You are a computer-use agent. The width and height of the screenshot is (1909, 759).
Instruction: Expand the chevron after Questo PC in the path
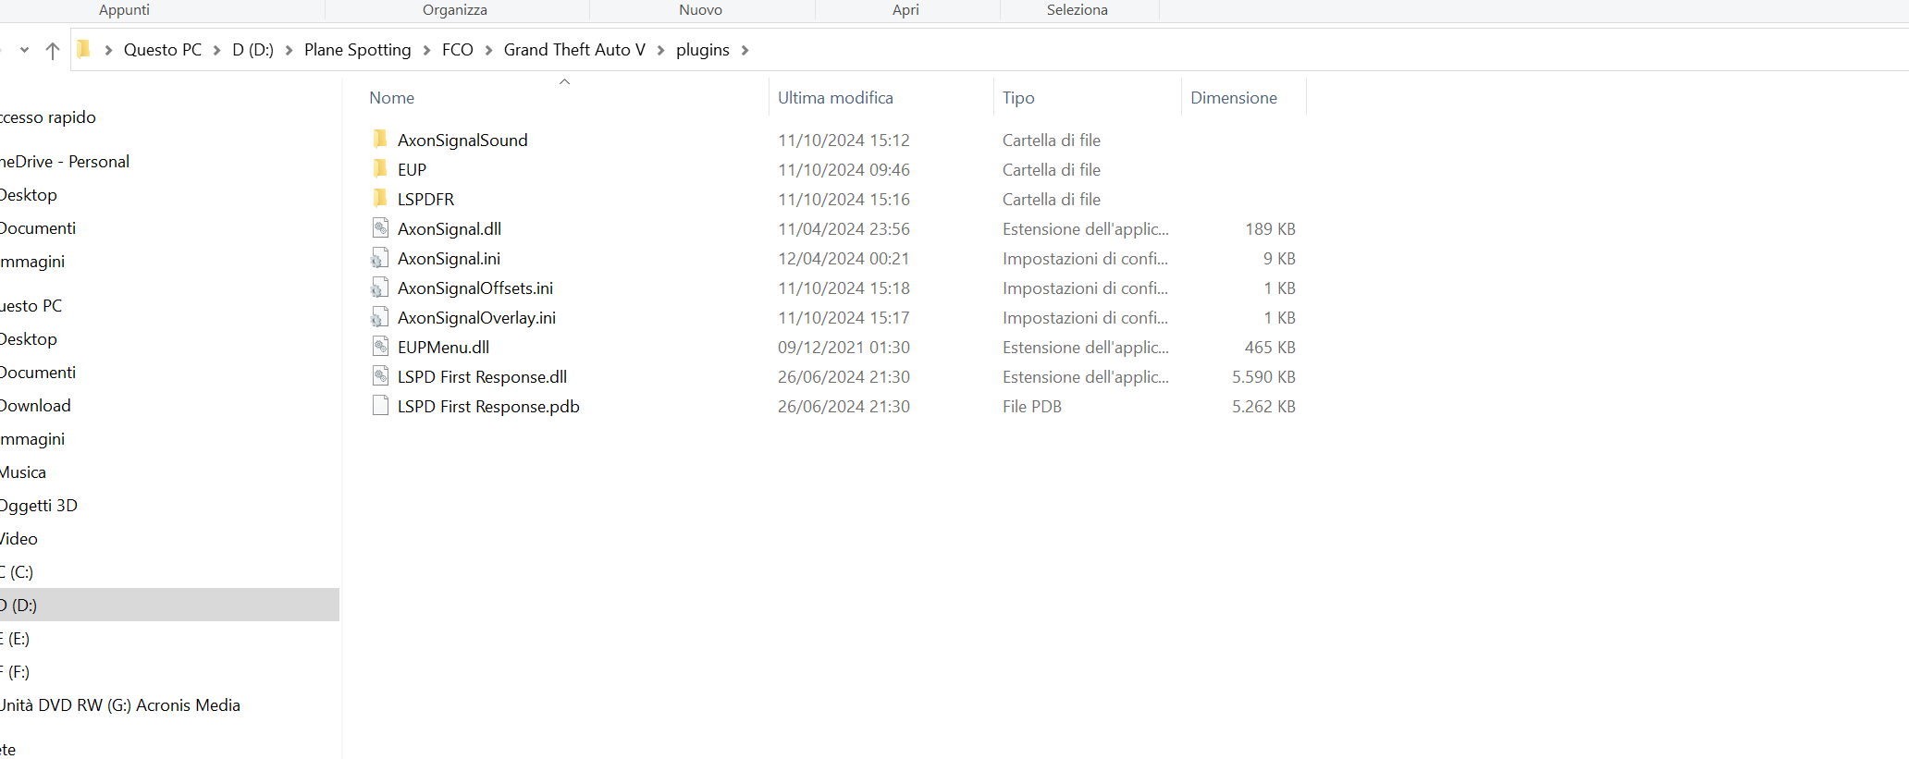[x=216, y=50]
